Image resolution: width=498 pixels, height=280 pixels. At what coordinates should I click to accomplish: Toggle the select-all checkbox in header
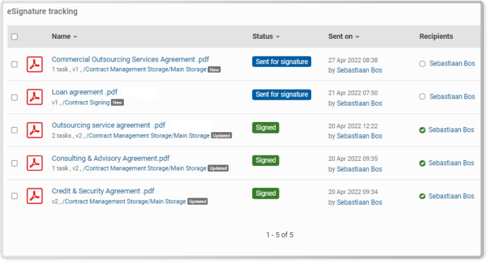[15, 37]
